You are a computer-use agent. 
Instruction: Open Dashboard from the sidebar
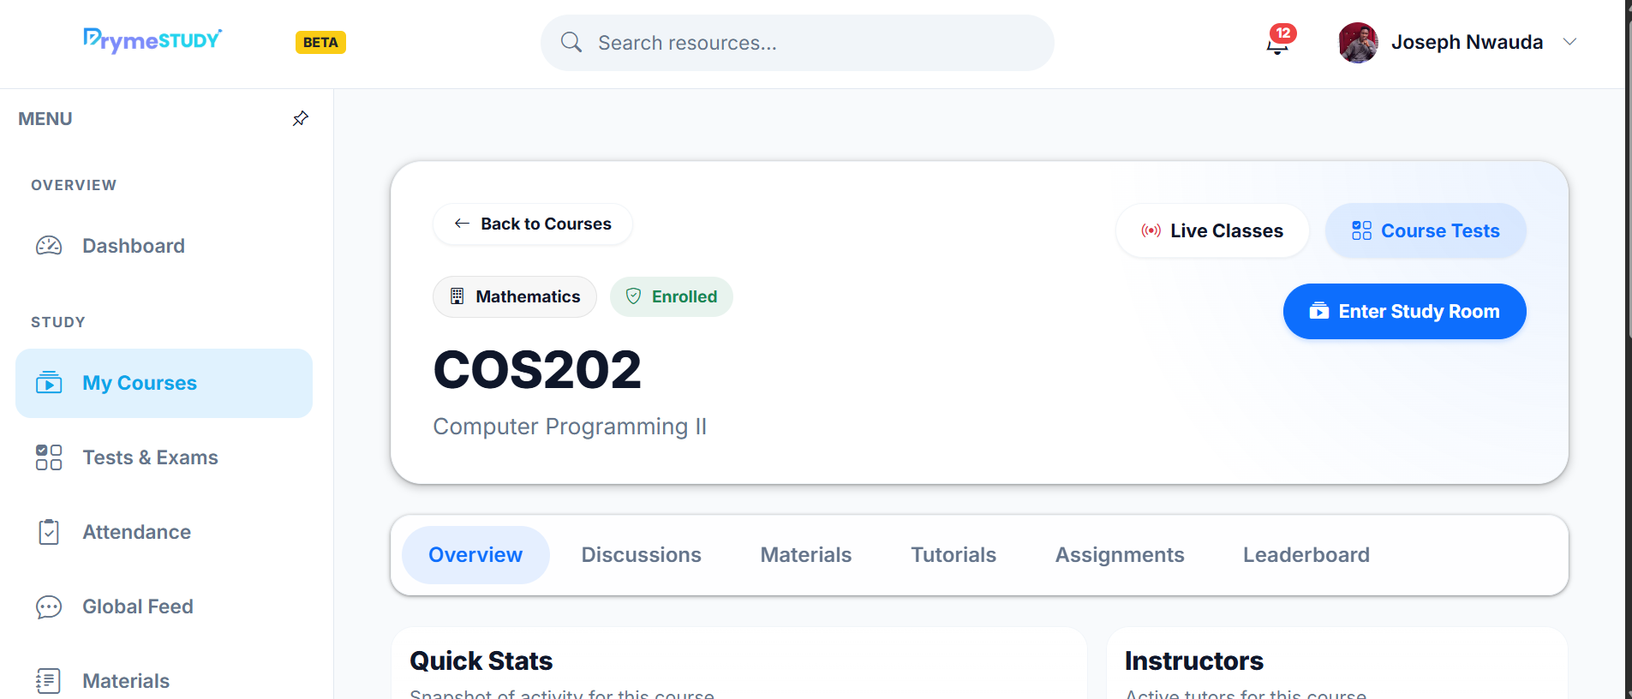point(133,246)
